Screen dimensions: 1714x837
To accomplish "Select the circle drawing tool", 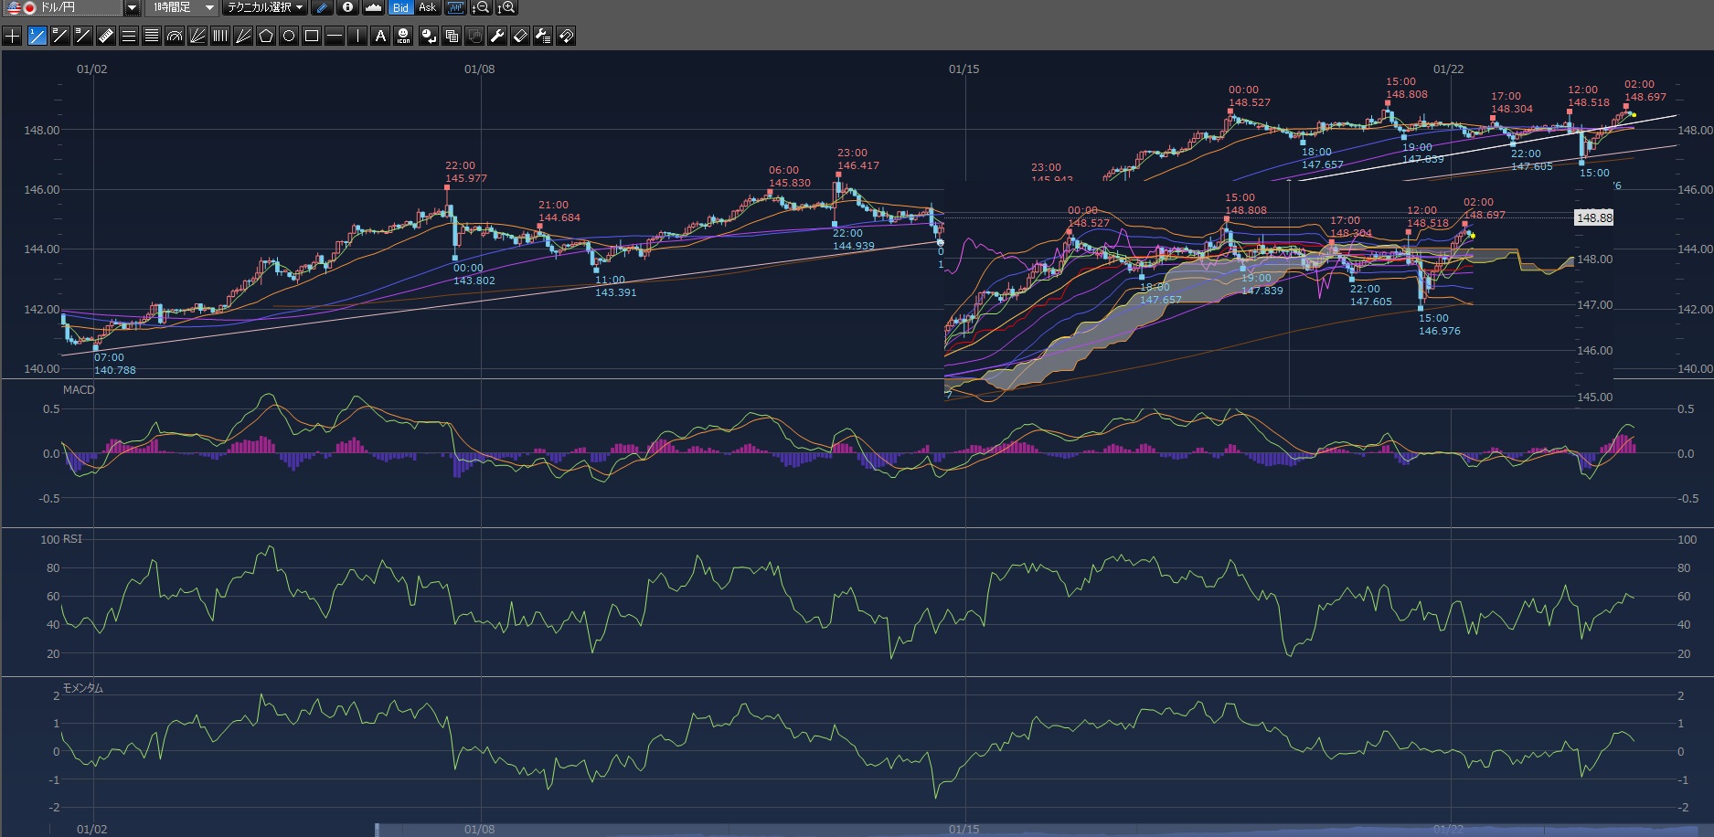I will click(x=289, y=37).
